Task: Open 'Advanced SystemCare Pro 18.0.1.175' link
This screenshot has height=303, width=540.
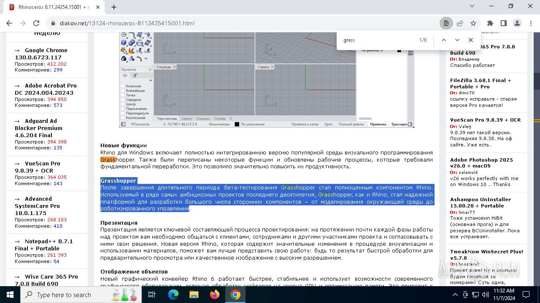Action: [x=37, y=206]
